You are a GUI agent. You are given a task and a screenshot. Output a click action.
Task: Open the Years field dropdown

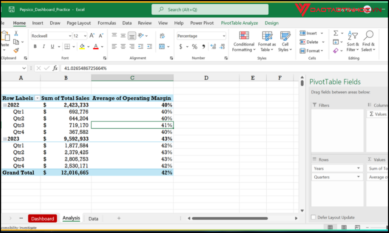pos(358,168)
